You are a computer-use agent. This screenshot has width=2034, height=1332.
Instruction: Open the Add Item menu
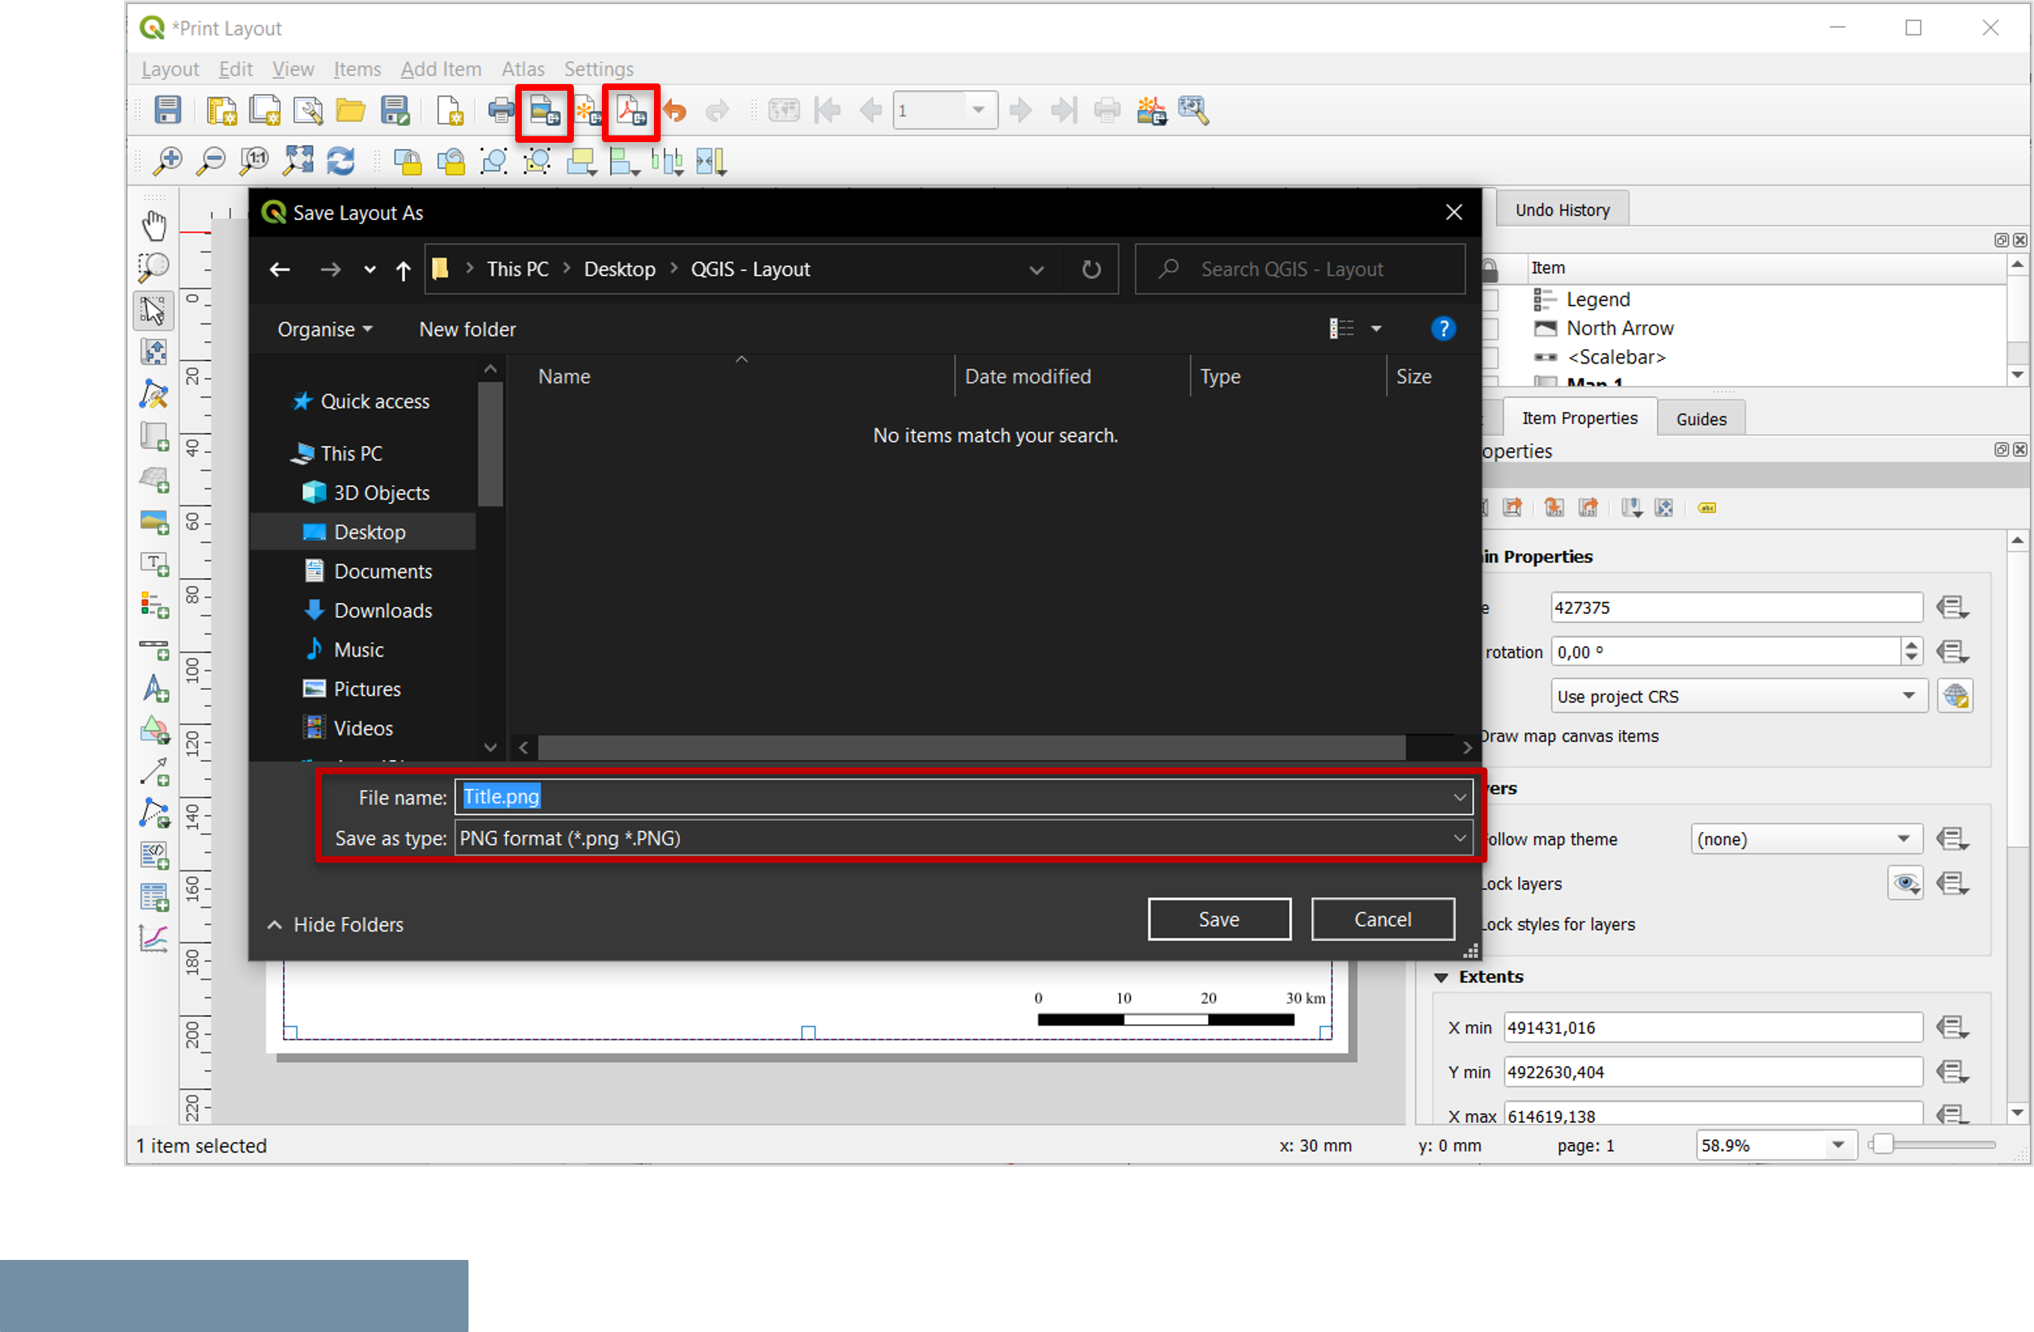441,69
